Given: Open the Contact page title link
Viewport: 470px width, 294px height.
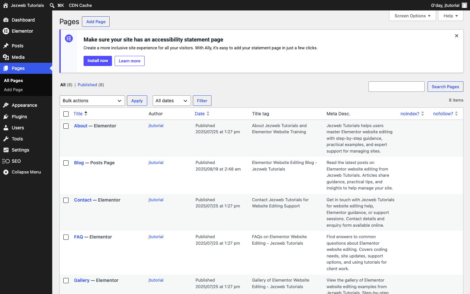Looking at the screenshot, I should (83, 200).
